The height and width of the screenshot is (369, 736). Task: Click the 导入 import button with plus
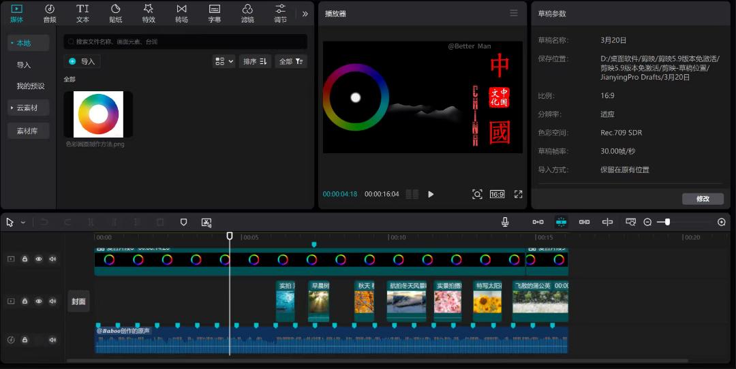[82, 61]
